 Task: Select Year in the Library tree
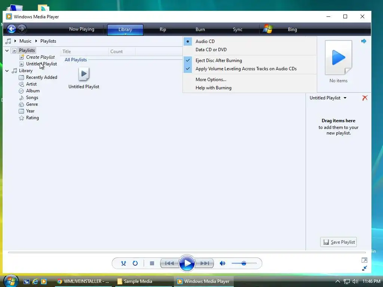tap(30, 111)
